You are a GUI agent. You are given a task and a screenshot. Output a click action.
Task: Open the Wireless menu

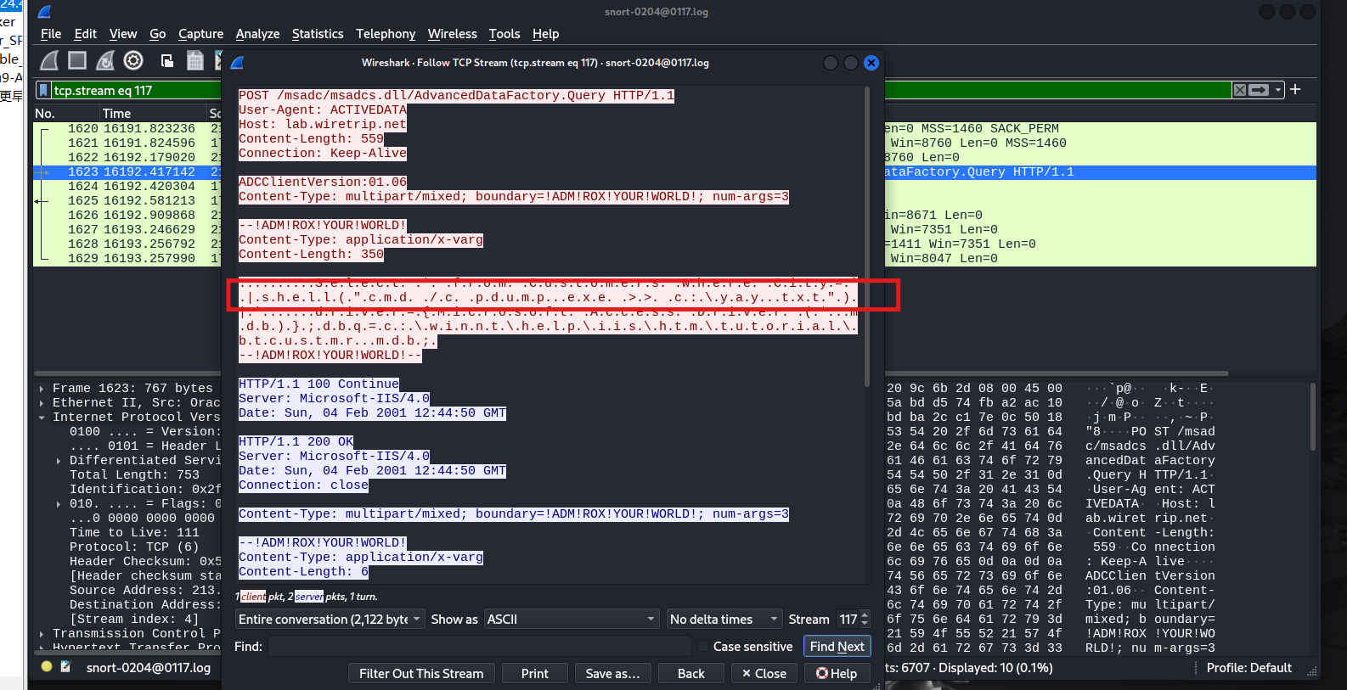click(452, 34)
